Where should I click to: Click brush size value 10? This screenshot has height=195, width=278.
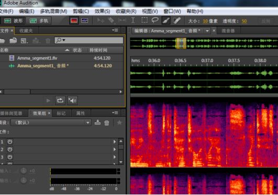205,21
